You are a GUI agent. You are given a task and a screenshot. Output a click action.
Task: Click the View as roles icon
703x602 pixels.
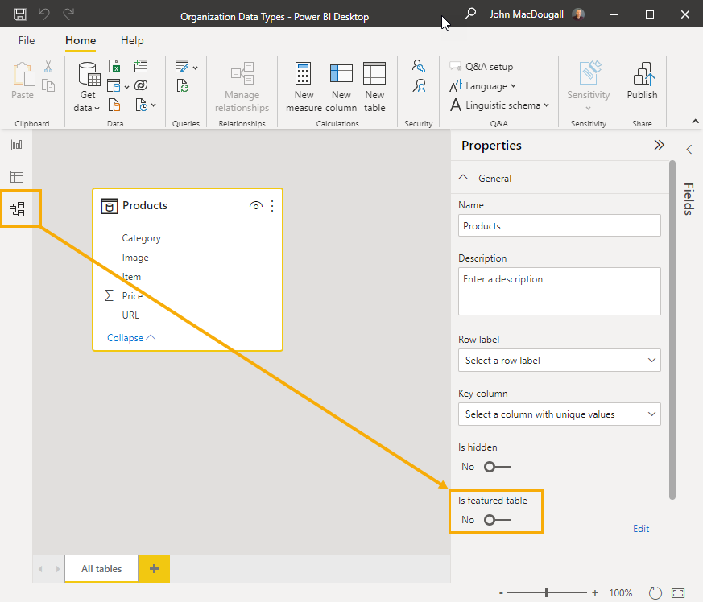pyautogui.click(x=420, y=85)
